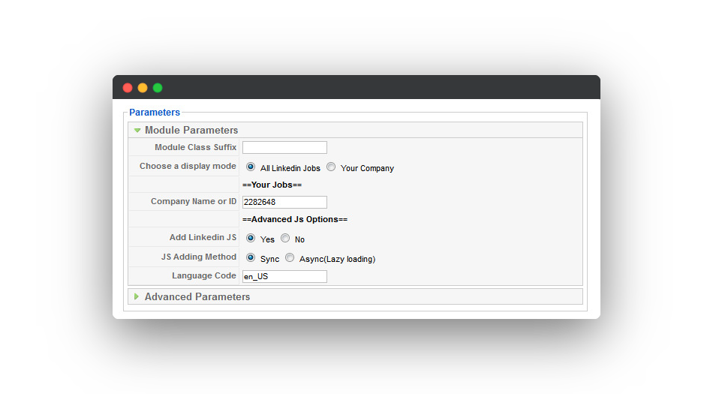The image size is (713, 394).
Task: Click the Your Company option label
Action: (x=367, y=168)
